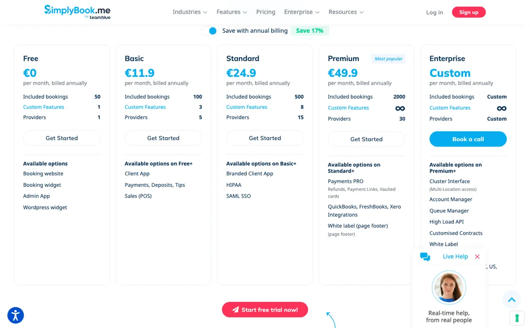The image size is (530, 328).
Task: Click Queue Manager option text
Action: [x=449, y=211]
